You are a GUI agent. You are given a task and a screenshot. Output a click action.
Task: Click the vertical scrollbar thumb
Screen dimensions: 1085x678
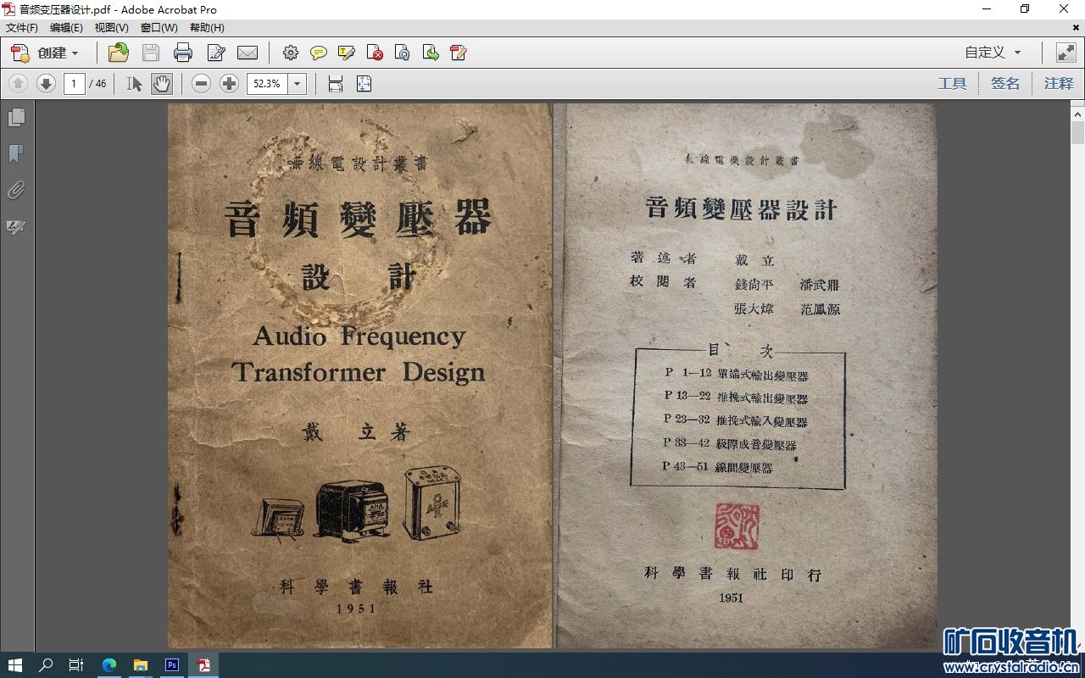click(1077, 133)
